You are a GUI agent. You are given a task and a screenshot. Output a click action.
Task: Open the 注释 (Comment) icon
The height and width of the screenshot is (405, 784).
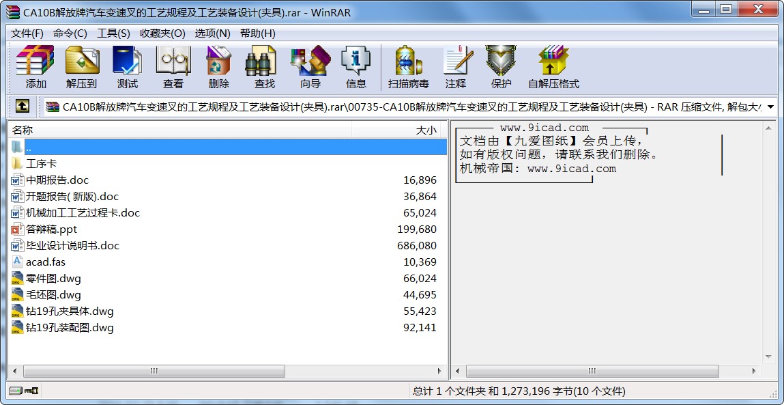(x=456, y=66)
